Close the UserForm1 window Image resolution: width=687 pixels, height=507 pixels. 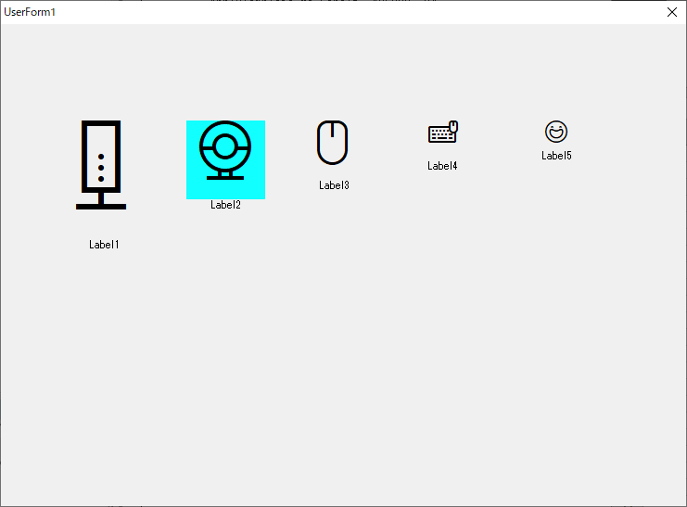(x=672, y=12)
